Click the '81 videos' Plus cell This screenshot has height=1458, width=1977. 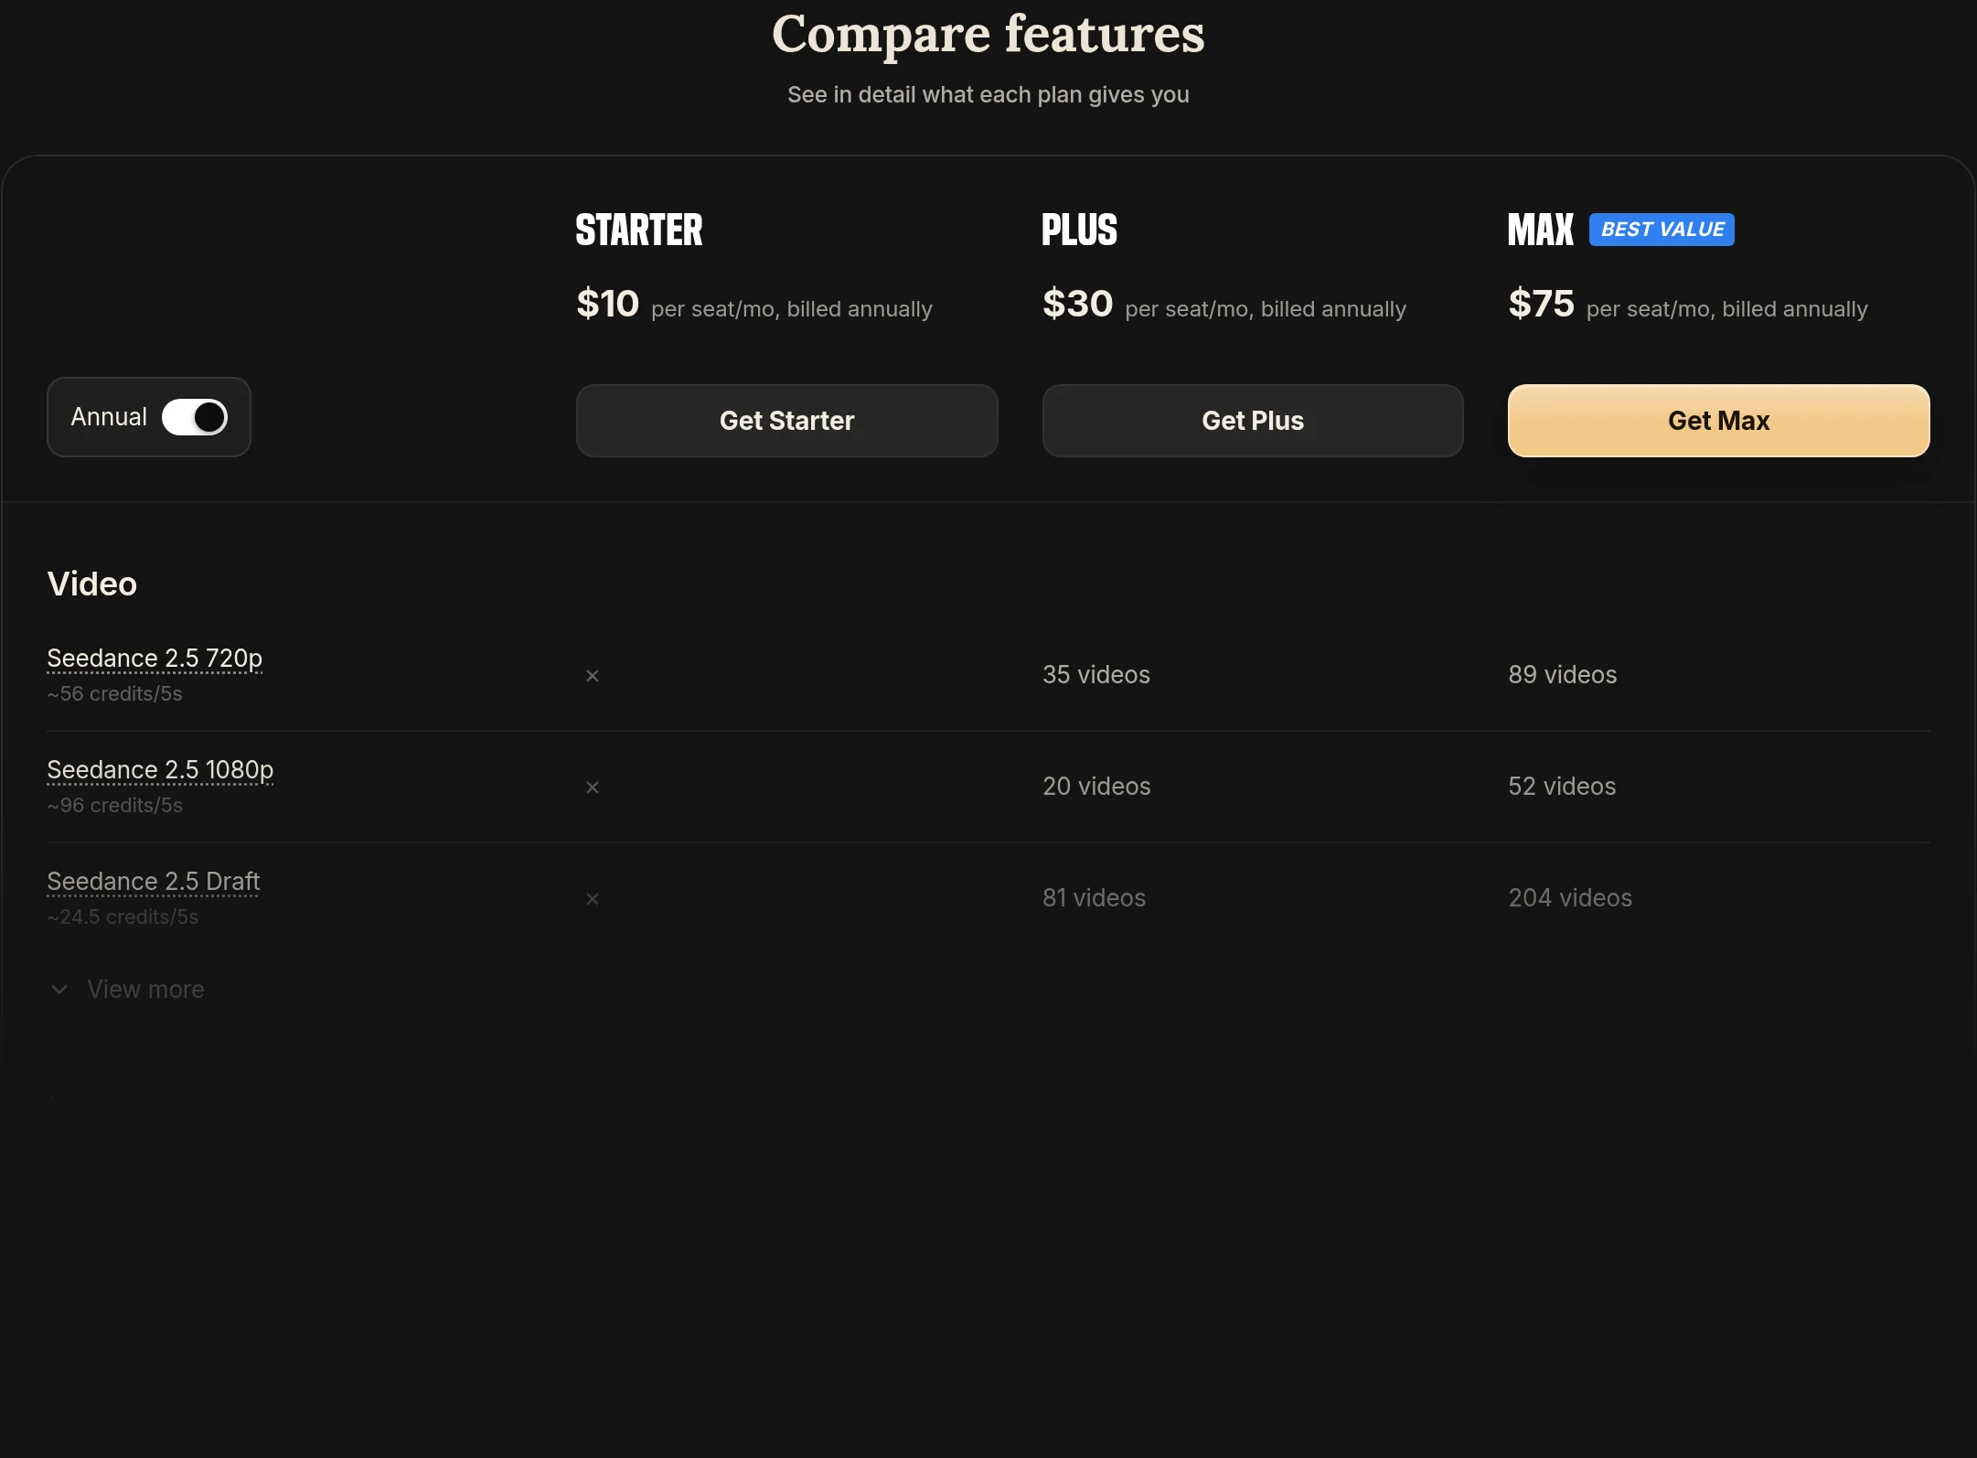pos(1094,898)
